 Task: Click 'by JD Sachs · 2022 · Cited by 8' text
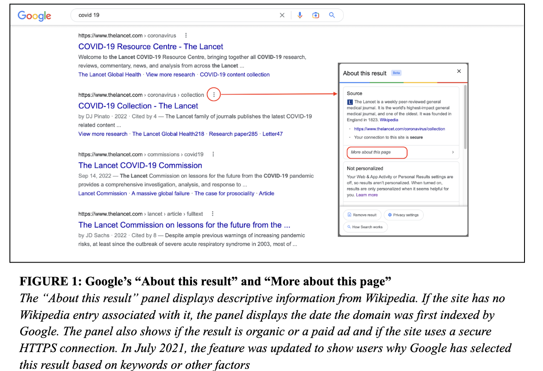coord(118,235)
